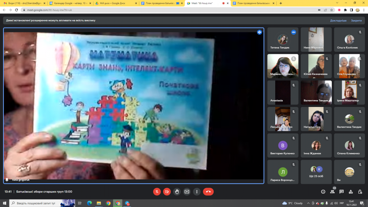Open the in-call chat panel
The width and height of the screenshot is (368, 207).
click(x=341, y=191)
